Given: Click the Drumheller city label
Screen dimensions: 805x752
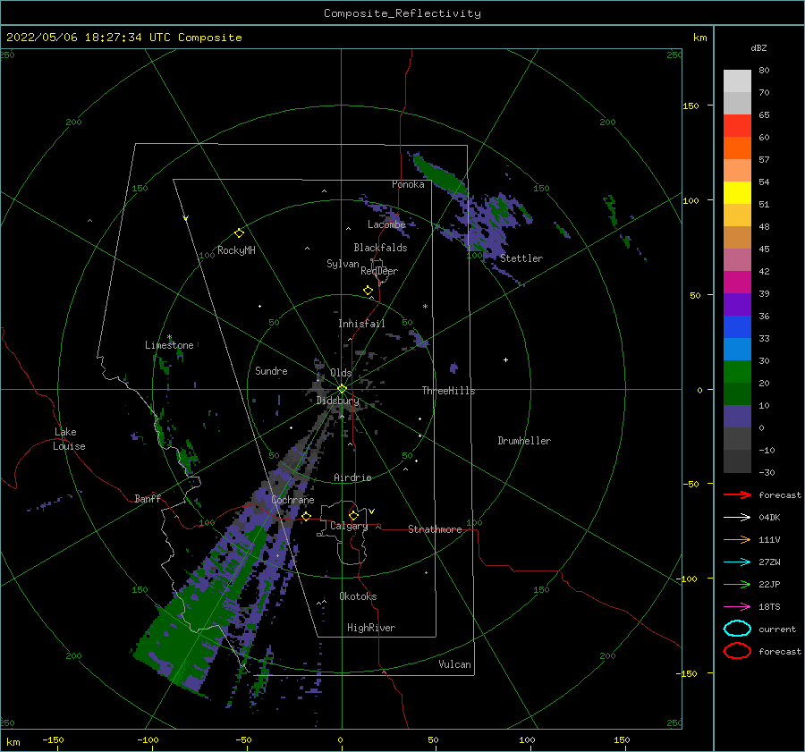Looking at the screenshot, I should [524, 441].
